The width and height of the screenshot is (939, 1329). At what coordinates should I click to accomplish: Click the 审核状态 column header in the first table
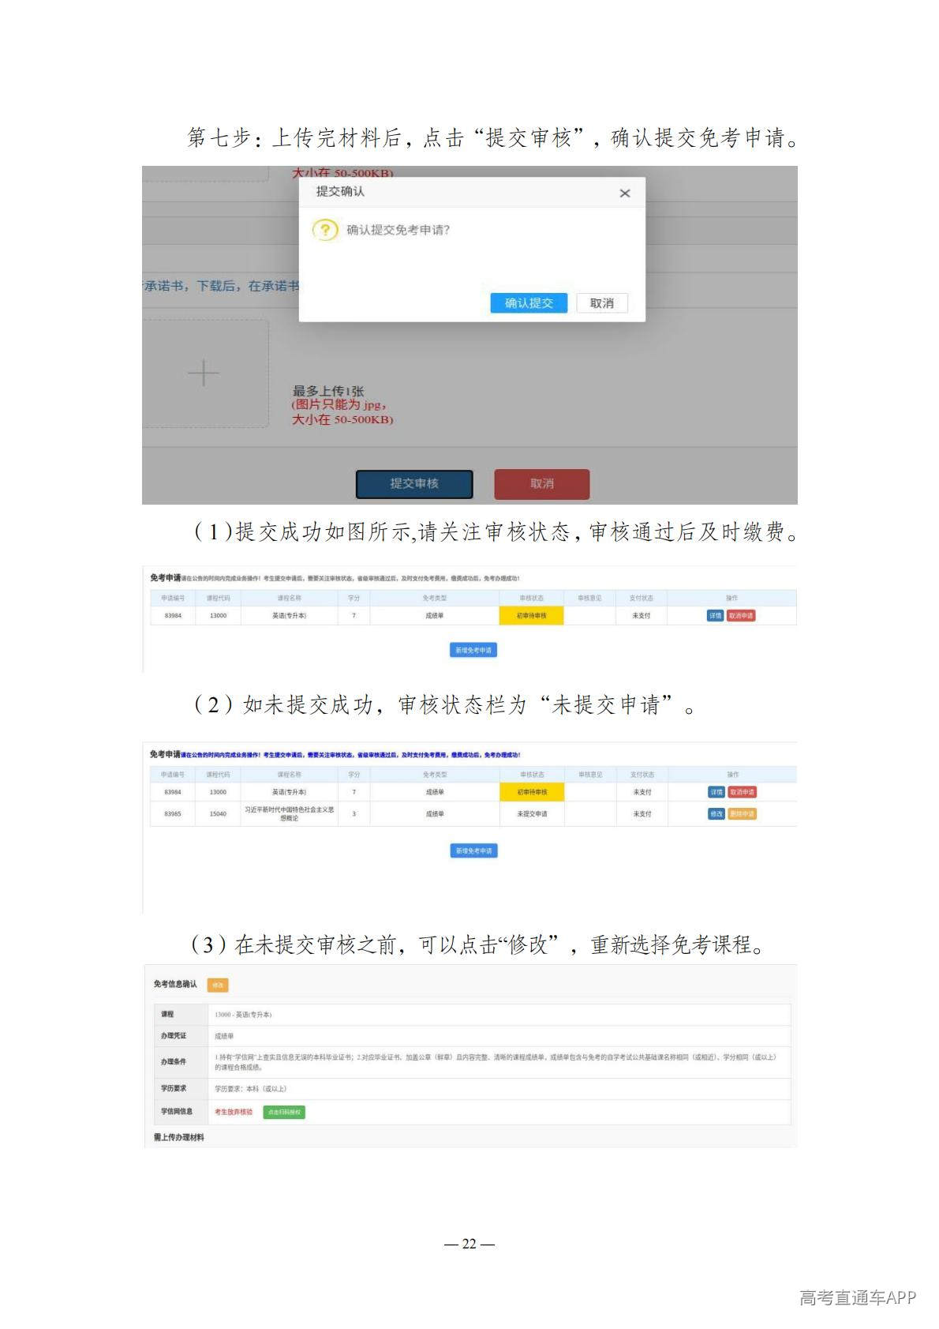[531, 598]
